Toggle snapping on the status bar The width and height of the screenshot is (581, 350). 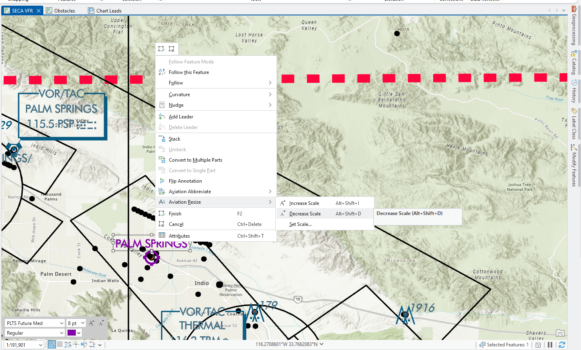(52, 344)
